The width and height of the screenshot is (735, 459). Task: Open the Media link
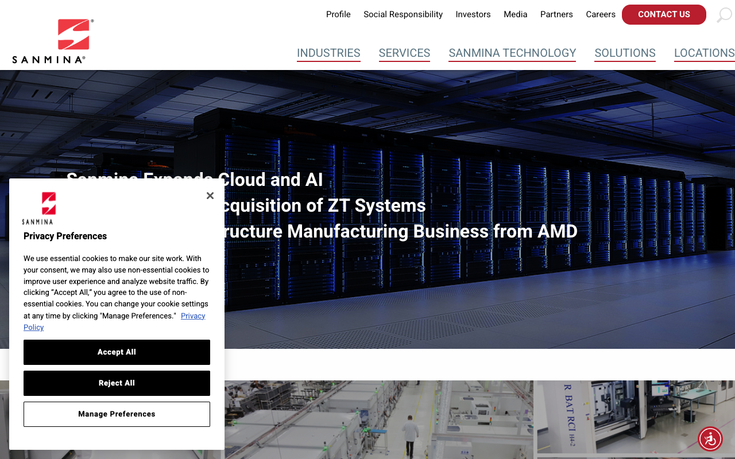pyautogui.click(x=516, y=14)
